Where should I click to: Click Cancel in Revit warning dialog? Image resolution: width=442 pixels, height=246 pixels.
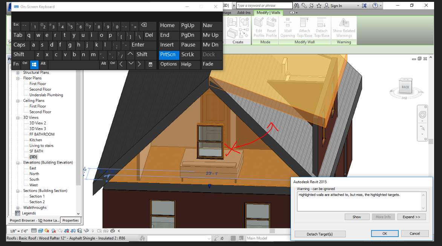pyautogui.click(x=414, y=234)
